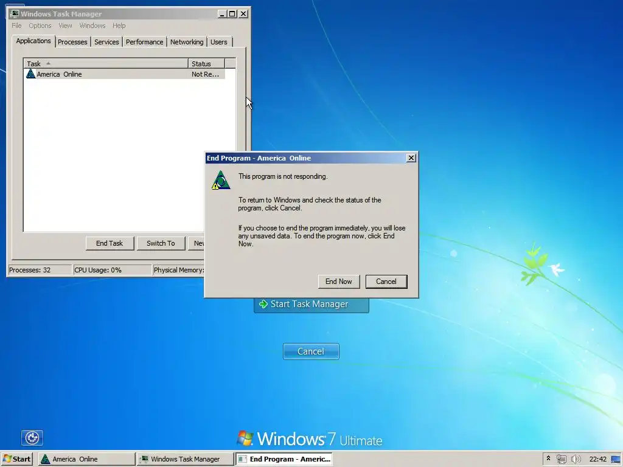Switch to the Processes tab
Image resolution: width=623 pixels, height=467 pixels.
pos(72,42)
